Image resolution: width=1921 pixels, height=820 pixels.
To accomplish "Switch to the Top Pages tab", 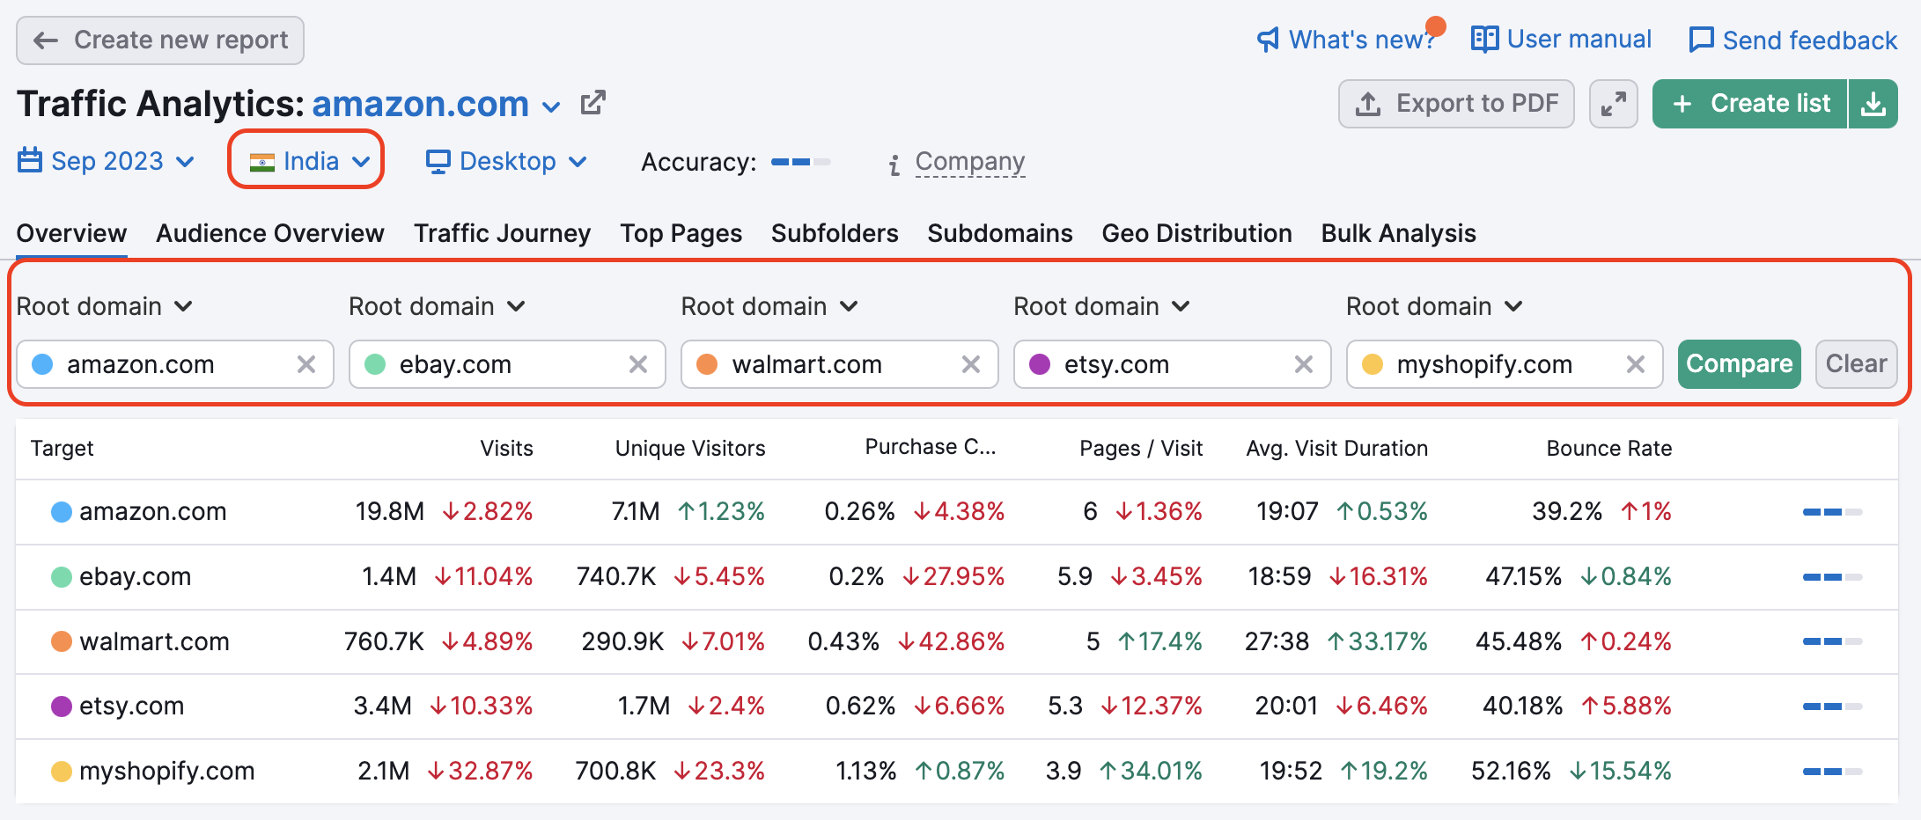I will pos(681,233).
